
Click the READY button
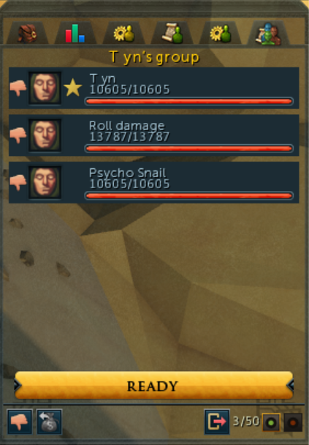coord(154,386)
